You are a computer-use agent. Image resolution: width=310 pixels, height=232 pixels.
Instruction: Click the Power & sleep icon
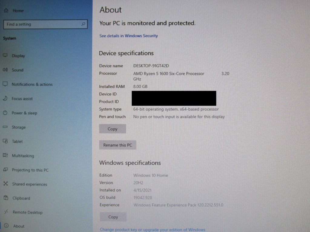coord(5,113)
